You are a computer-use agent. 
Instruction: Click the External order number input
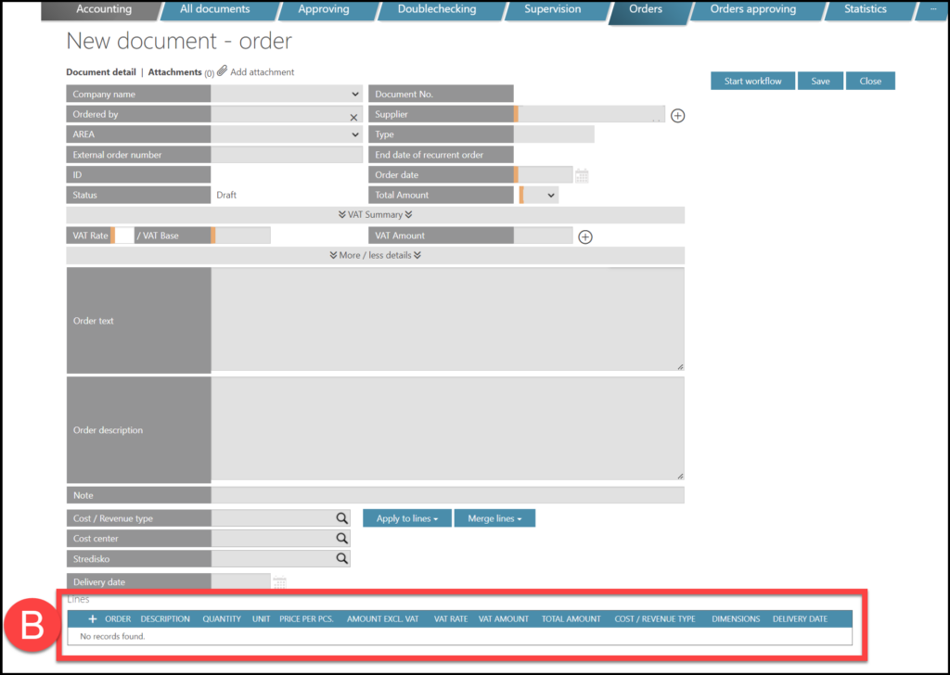(x=287, y=154)
